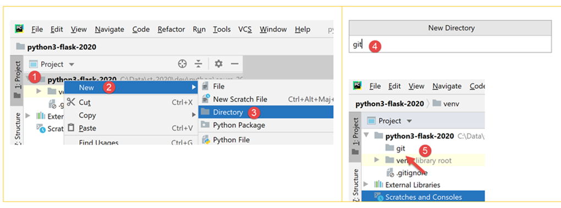
Task: Select the git folder in right tree
Action: [395, 148]
